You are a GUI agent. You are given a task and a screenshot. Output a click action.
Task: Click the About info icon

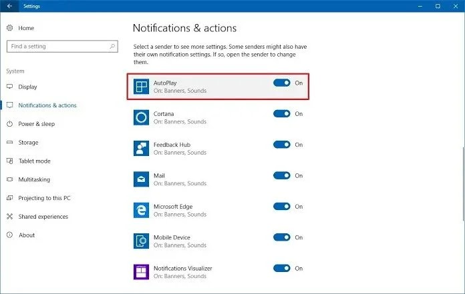(x=10, y=235)
